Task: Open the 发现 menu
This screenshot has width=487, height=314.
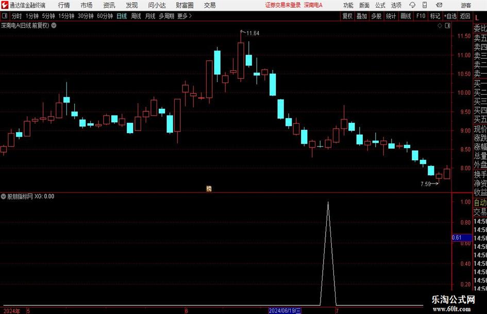Action: [x=132, y=5]
